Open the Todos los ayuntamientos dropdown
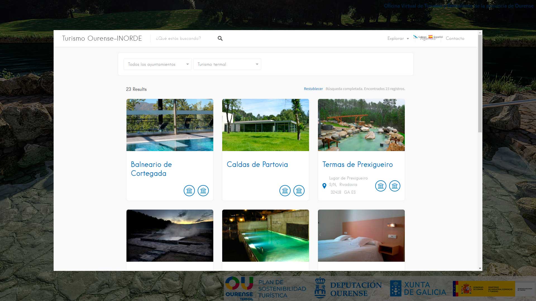 click(x=157, y=64)
